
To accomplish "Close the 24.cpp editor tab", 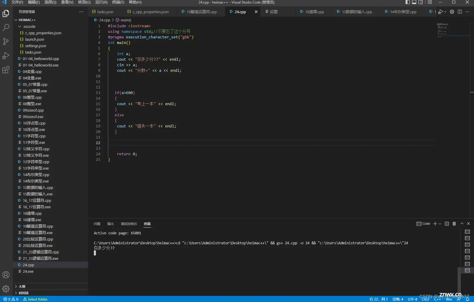I will click(x=256, y=12).
